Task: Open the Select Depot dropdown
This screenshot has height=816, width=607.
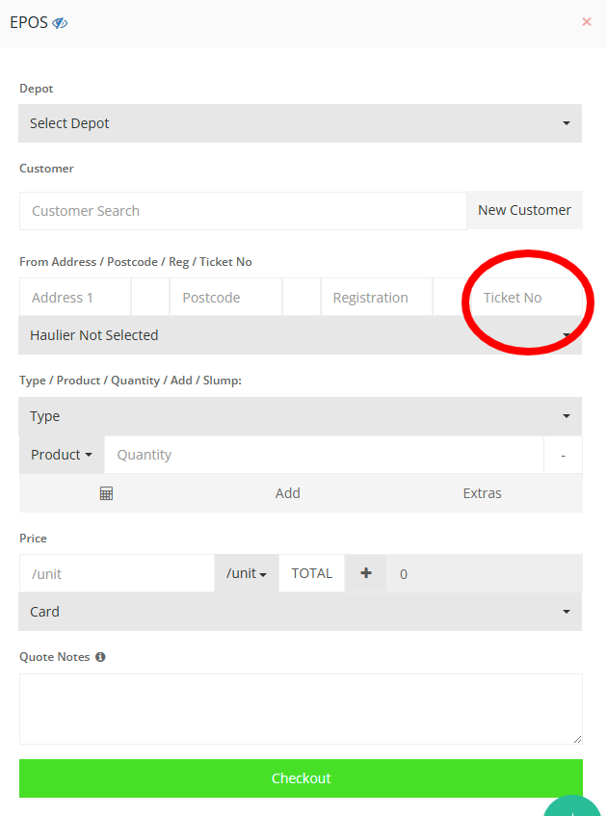Action: point(300,123)
